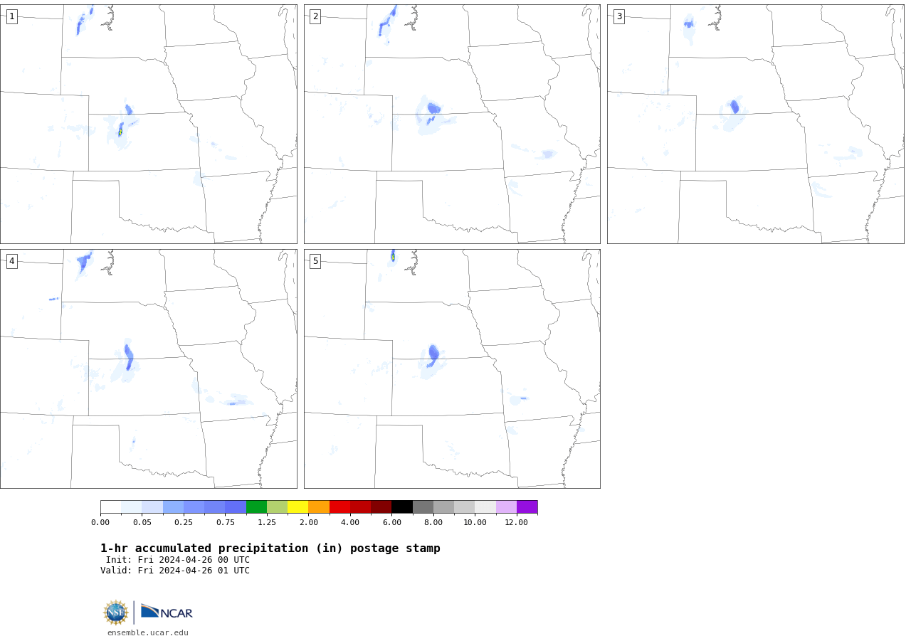Click the Valid: Fri 2024-04-26 01 UTC text

click(175, 571)
